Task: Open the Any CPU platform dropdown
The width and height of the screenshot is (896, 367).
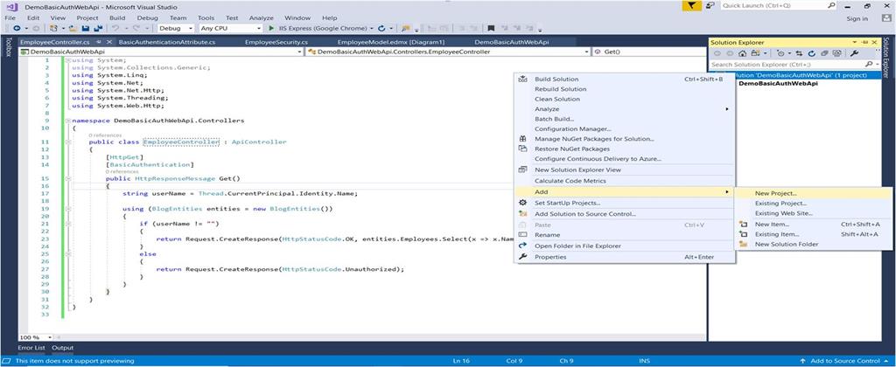Action: (x=231, y=28)
